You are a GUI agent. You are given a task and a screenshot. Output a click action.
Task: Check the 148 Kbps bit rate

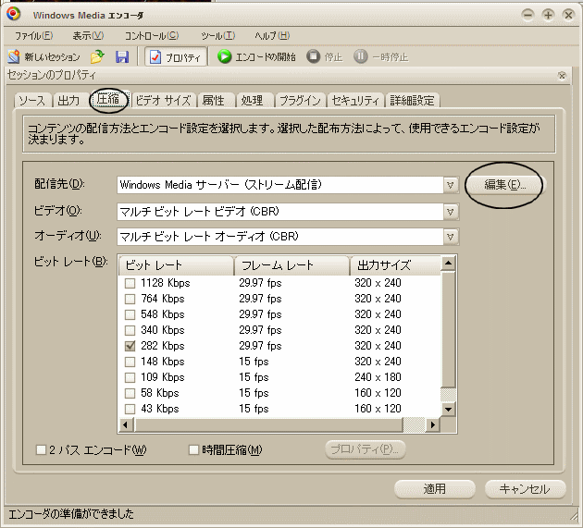pos(130,362)
